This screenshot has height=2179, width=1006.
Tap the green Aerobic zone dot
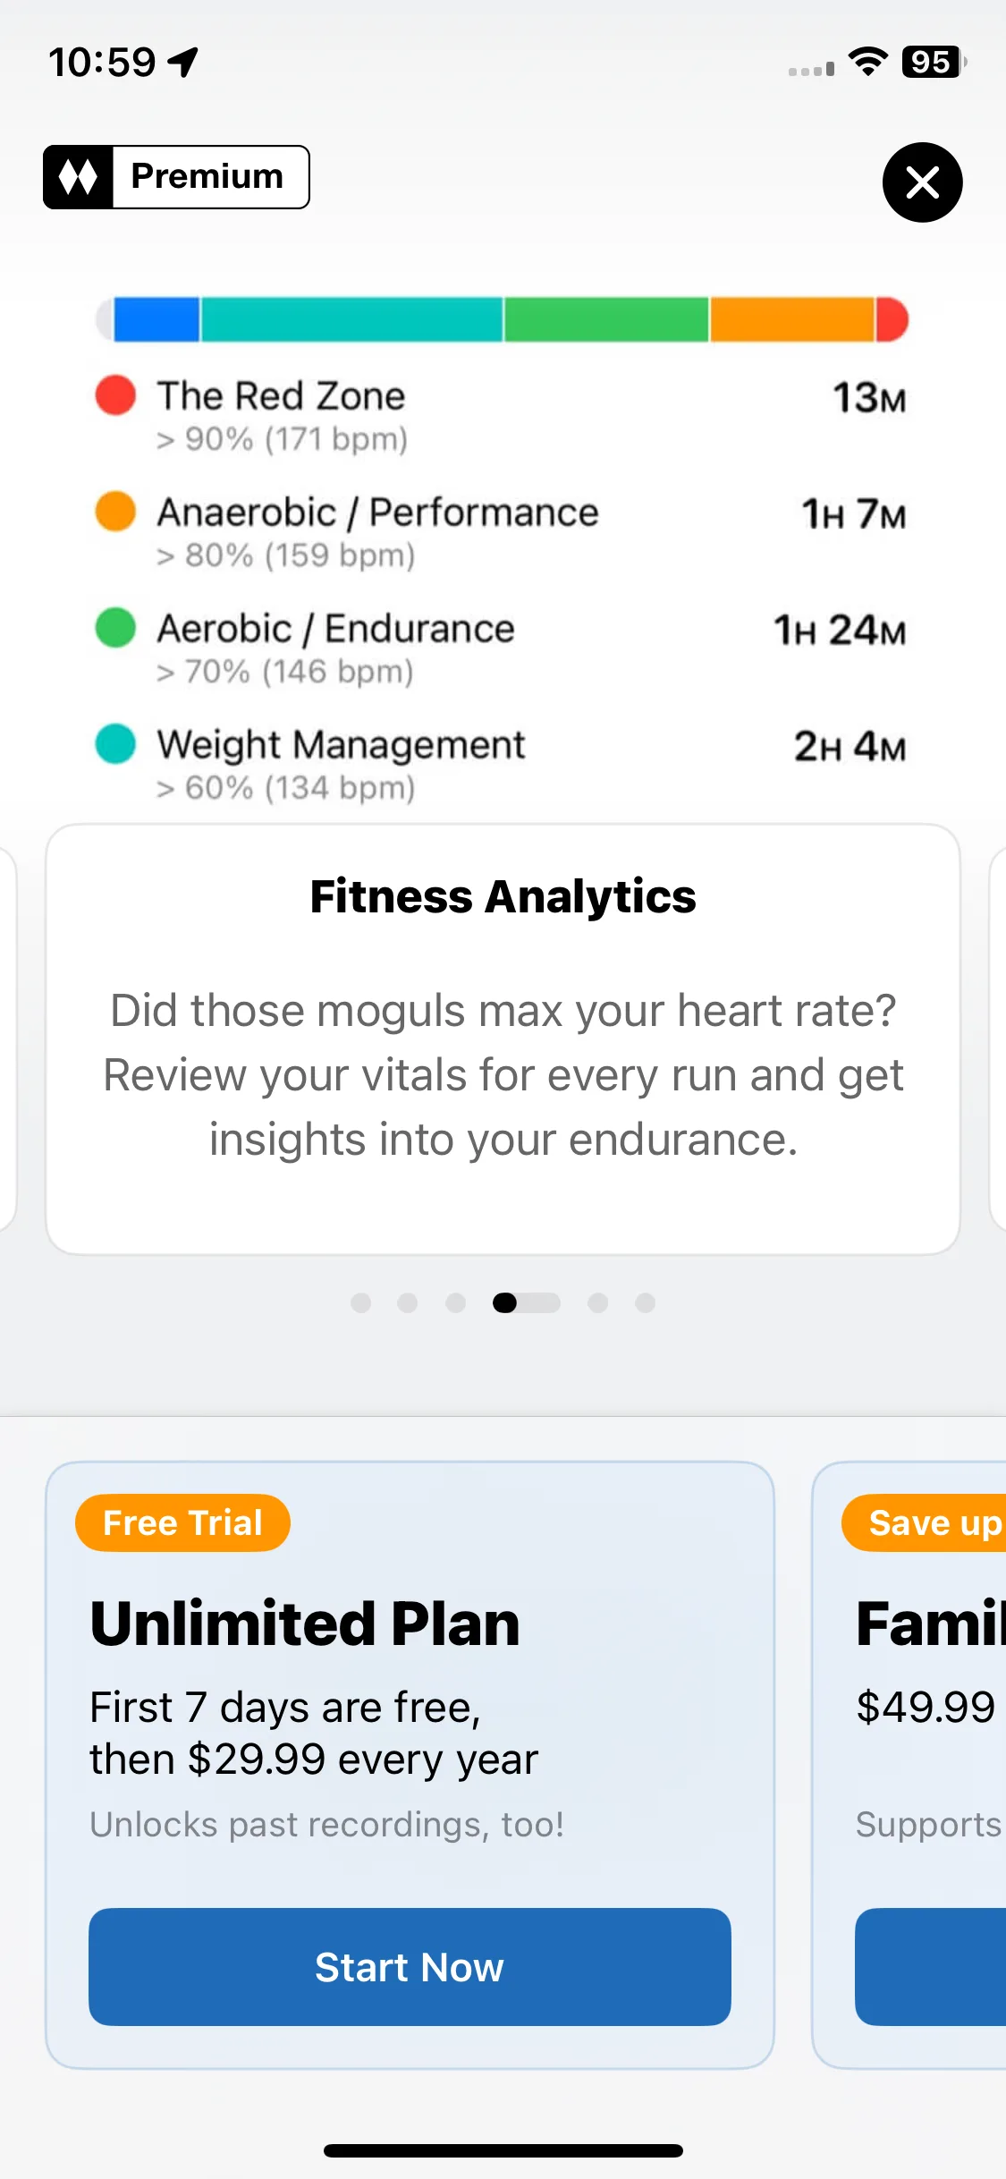[x=115, y=627]
